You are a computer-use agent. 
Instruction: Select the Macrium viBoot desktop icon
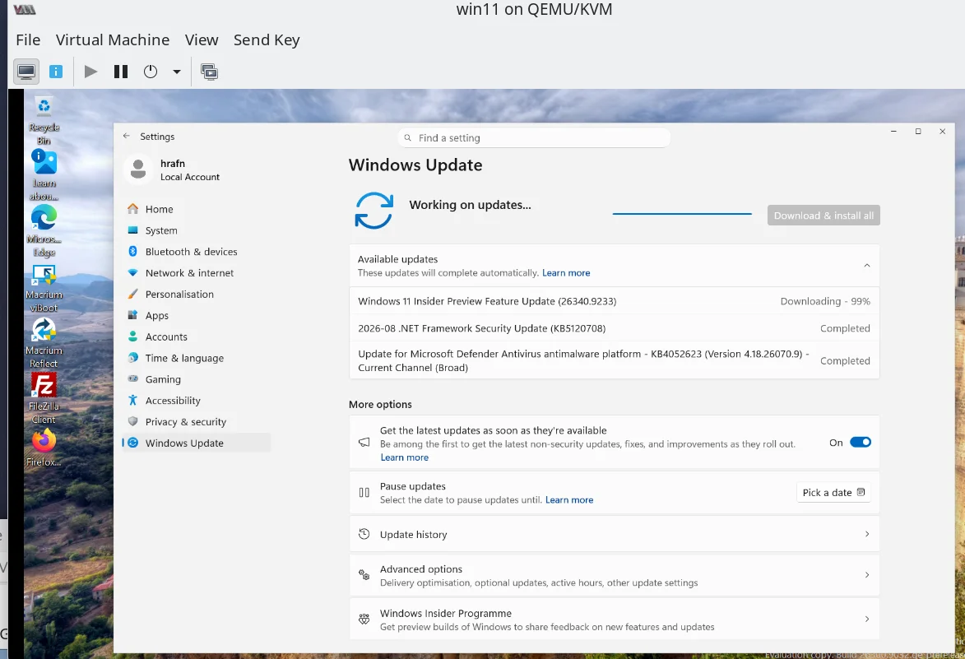tap(44, 287)
